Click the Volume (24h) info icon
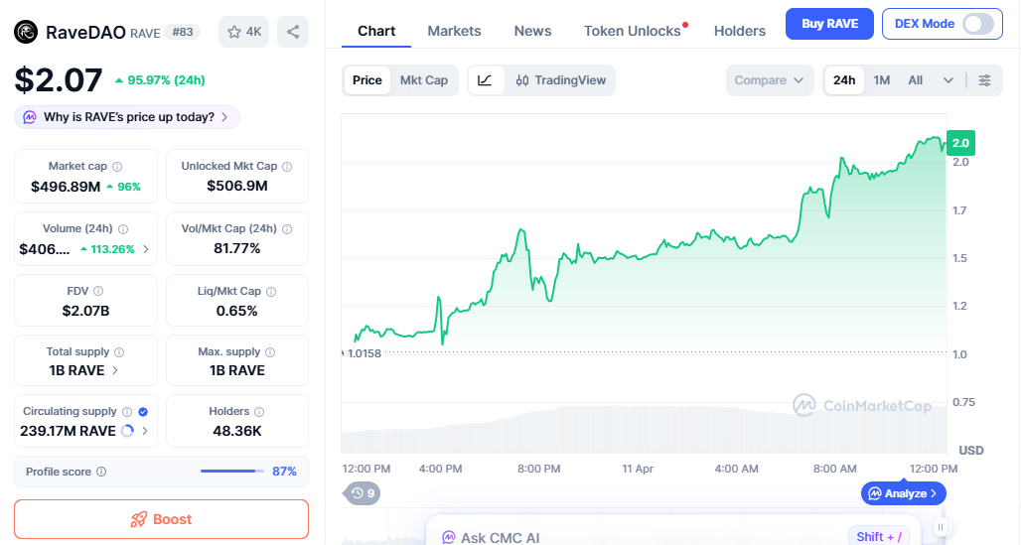 (x=123, y=229)
